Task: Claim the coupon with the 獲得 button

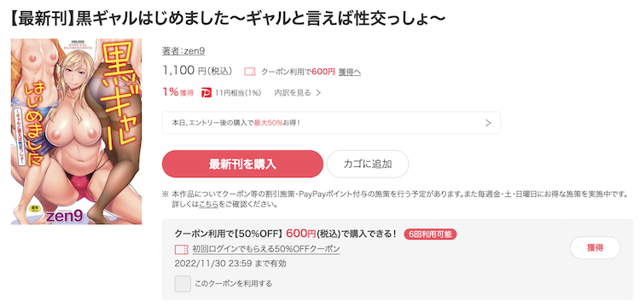Action: coord(595,248)
